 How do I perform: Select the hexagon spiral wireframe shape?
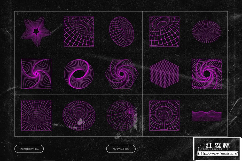tap(122, 74)
